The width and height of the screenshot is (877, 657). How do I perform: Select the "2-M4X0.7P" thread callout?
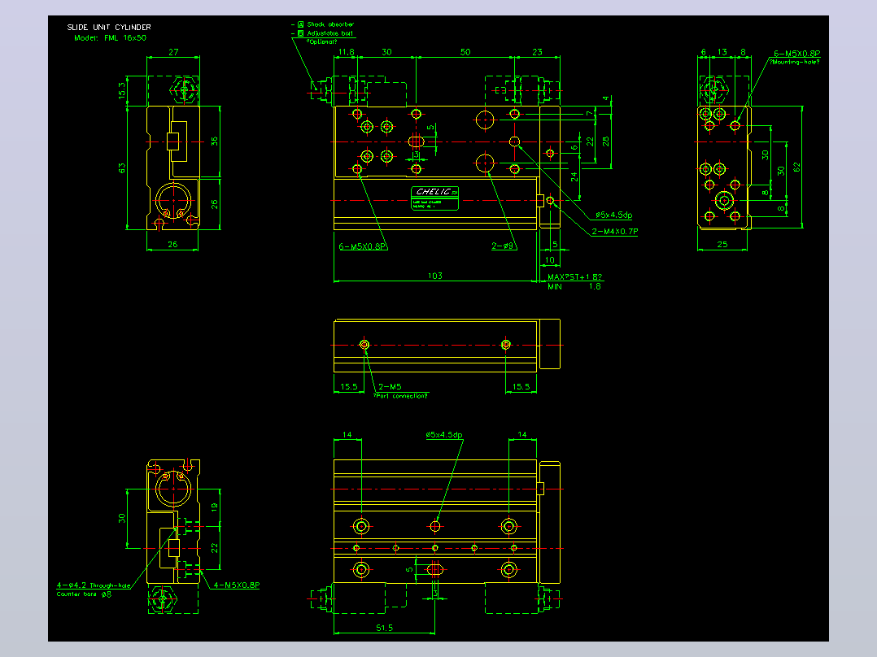point(615,231)
